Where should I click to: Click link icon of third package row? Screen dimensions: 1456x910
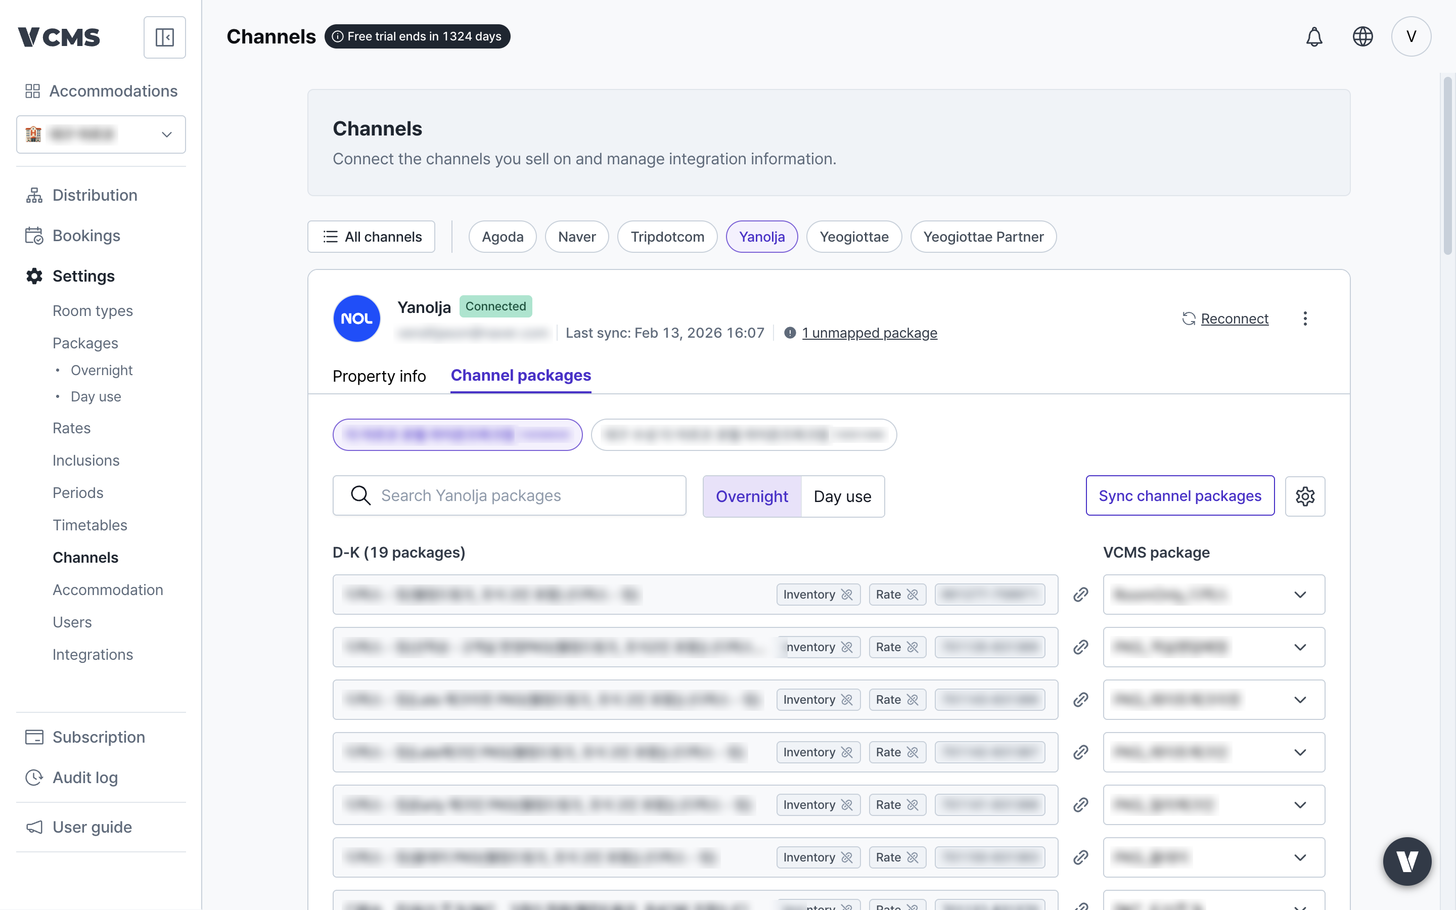coord(1080,699)
